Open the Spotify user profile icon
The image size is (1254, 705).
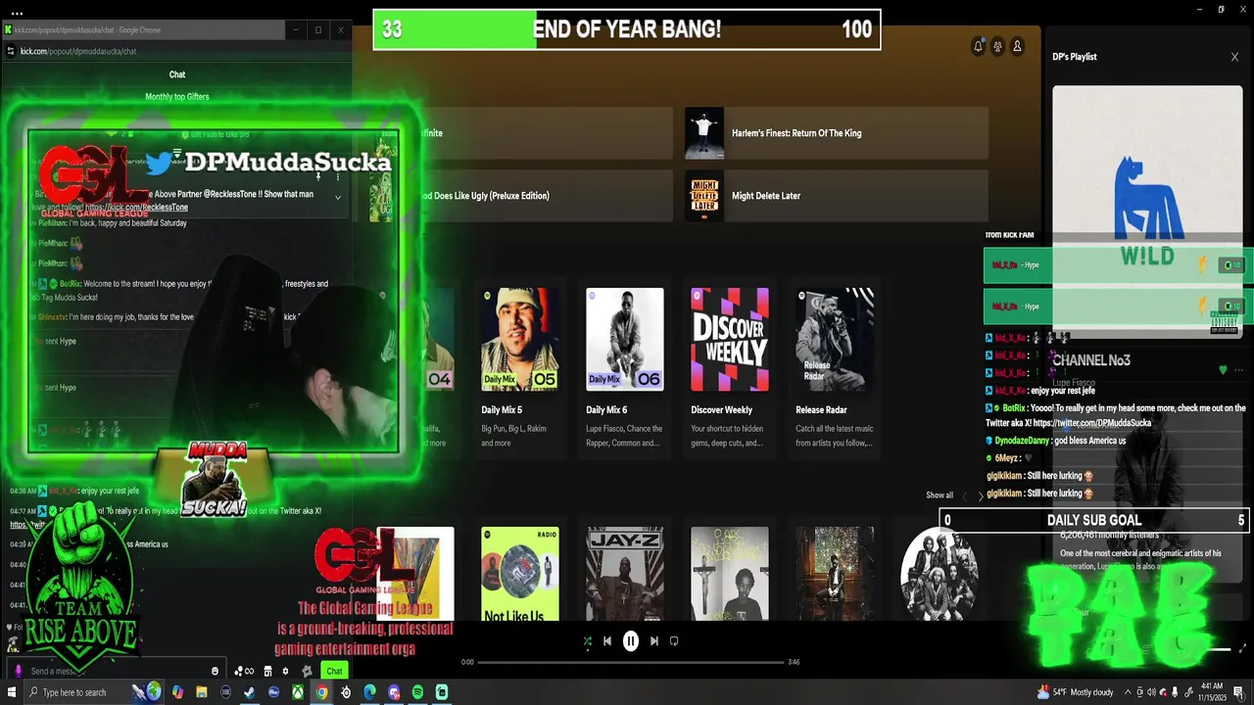point(1017,46)
